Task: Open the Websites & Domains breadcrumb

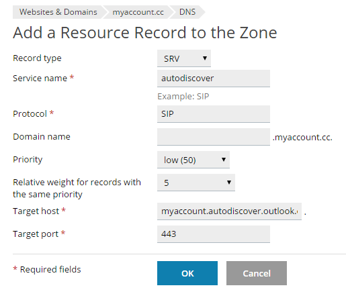Action: tap(58, 12)
